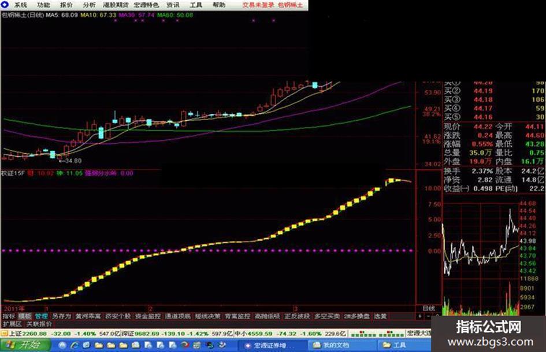Click the red-green market breadth indicator in status bar

pyautogui.click(x=376, y=334)
